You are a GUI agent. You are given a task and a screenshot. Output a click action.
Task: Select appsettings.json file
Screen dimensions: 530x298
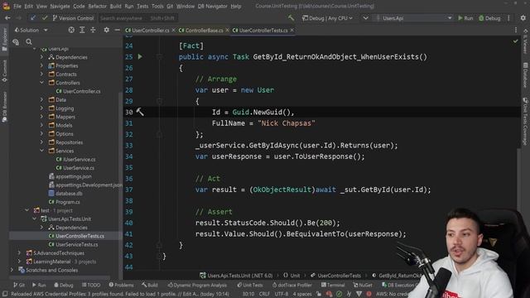coord(70,176)
